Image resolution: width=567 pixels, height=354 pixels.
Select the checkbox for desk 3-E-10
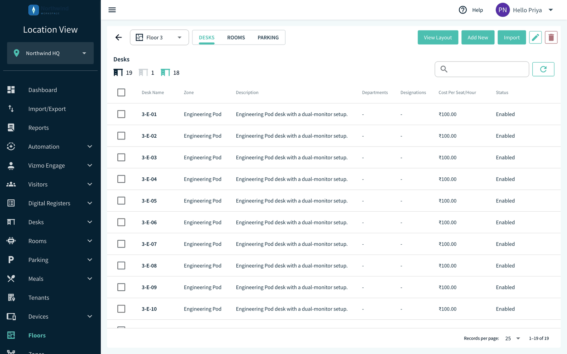point(121,309)
